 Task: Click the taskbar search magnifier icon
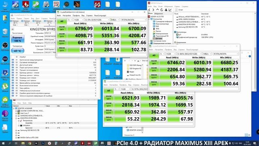pos(10,143)
